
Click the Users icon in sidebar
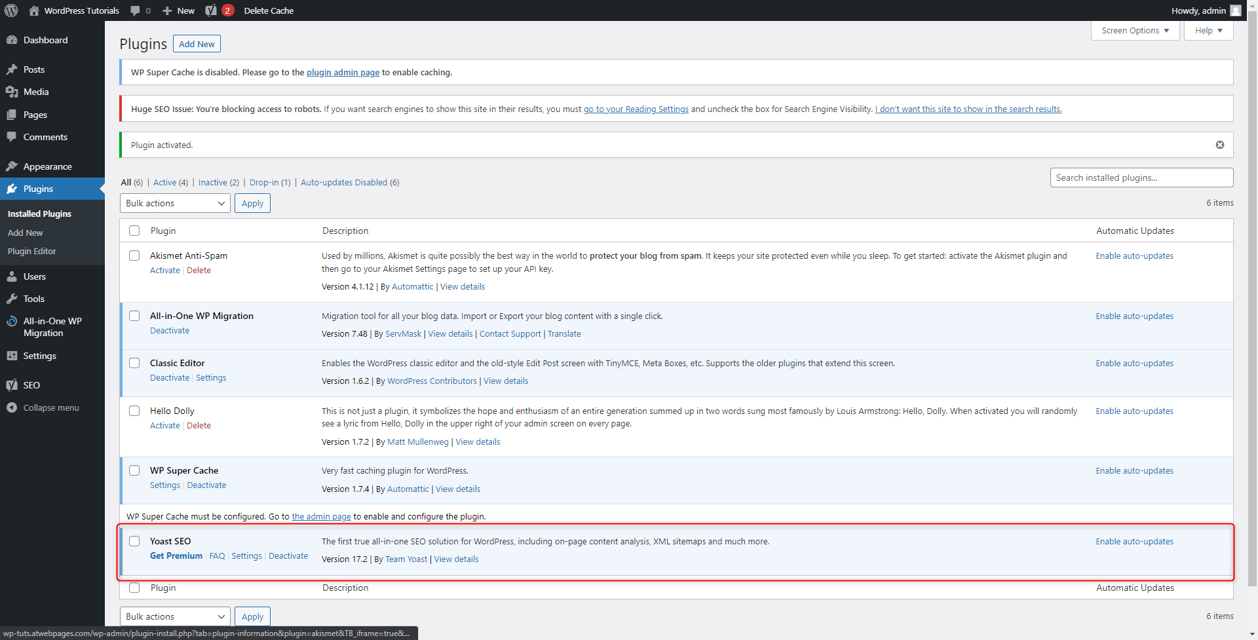coord(12,276)
